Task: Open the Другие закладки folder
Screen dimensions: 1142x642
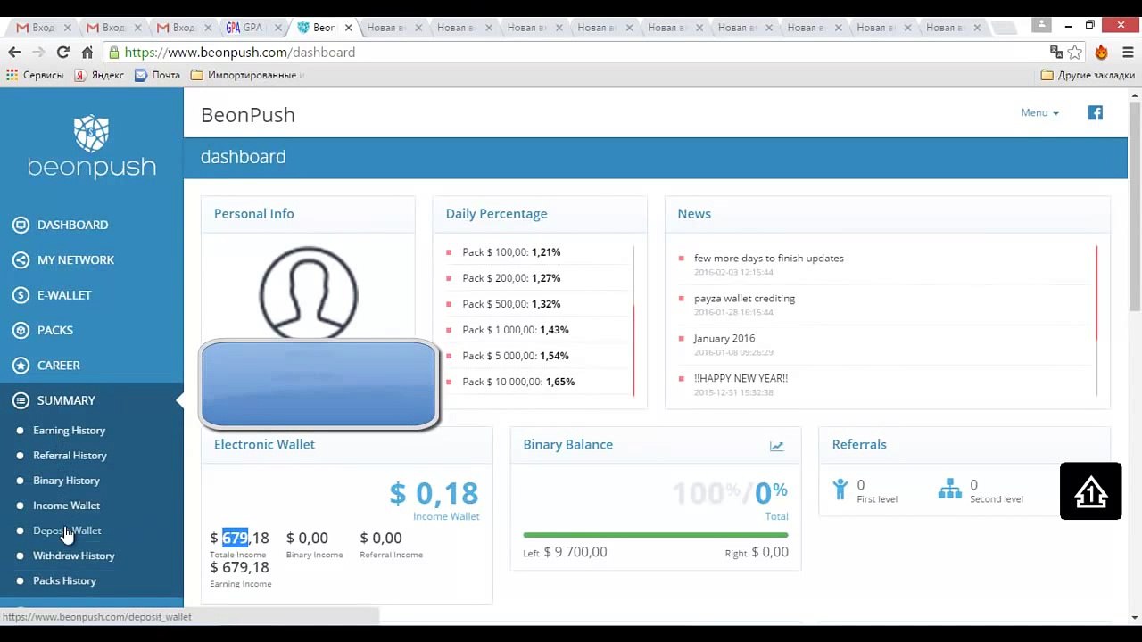Action: (1088, 76)
